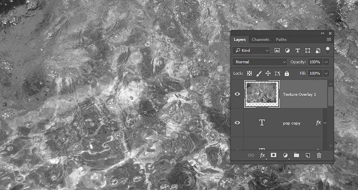Filter layers by pixel layer icon
The height and width of the screenshot is (190, 358).
coord(277,50)
